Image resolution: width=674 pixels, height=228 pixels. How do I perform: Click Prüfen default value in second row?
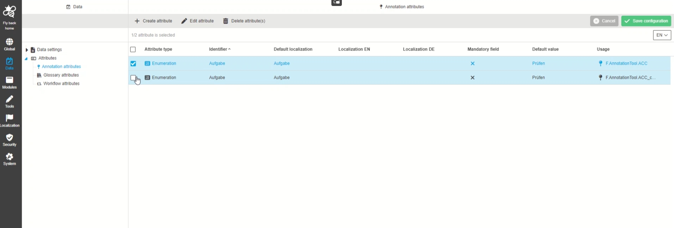538,78
